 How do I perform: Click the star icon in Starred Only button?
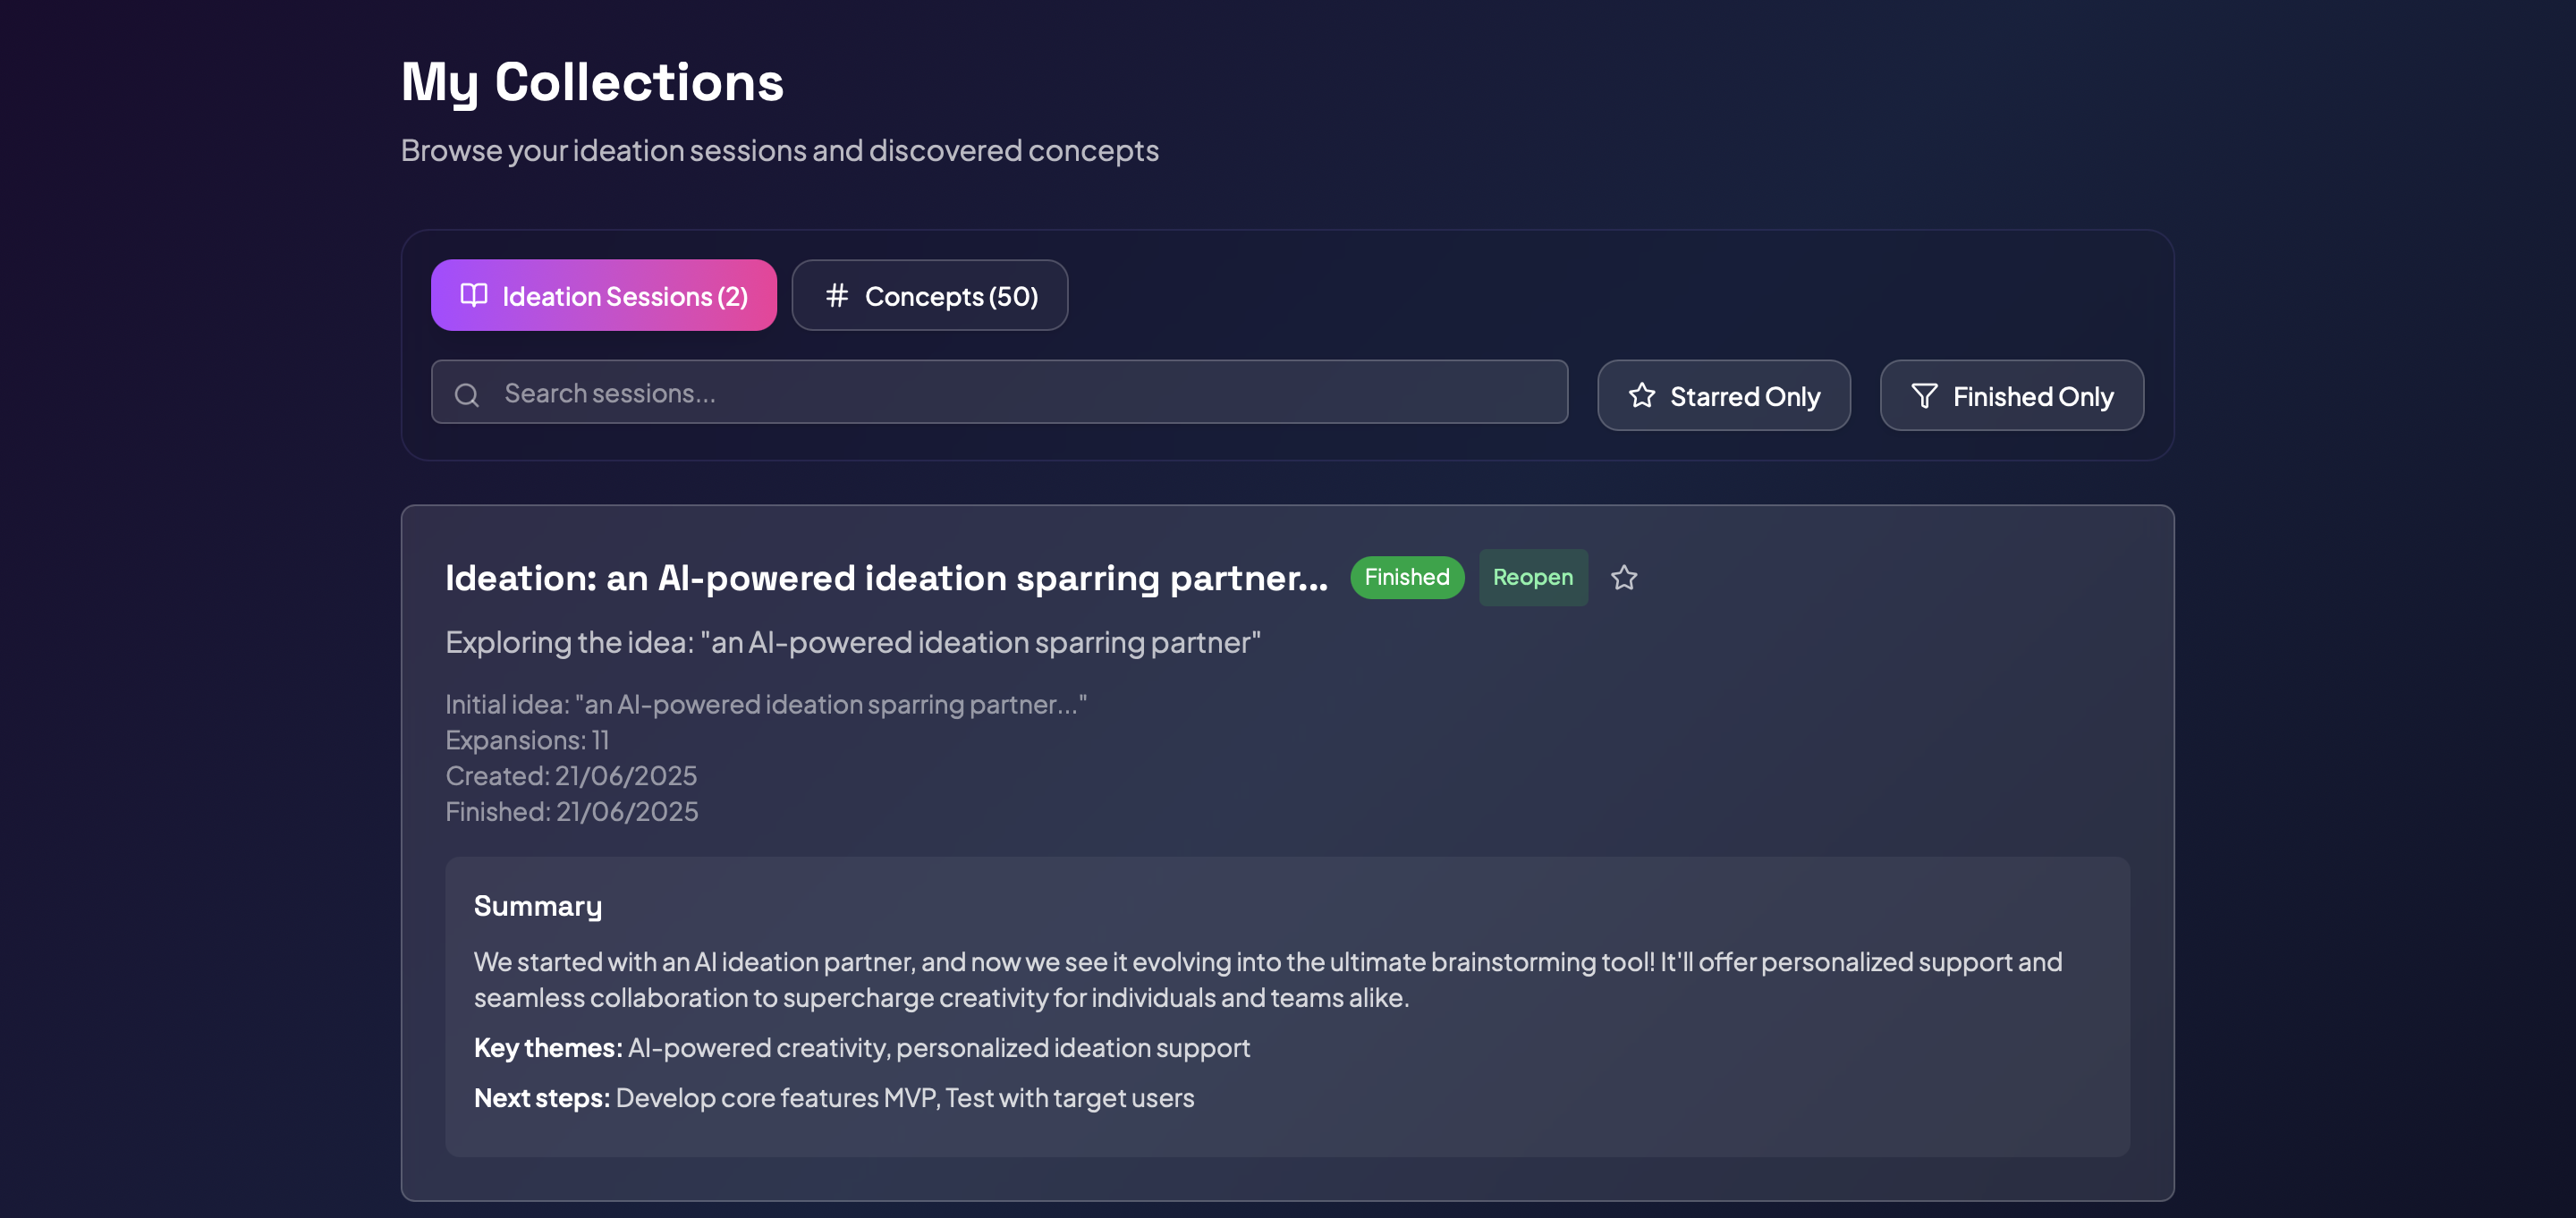click(x=1641, y=395)
